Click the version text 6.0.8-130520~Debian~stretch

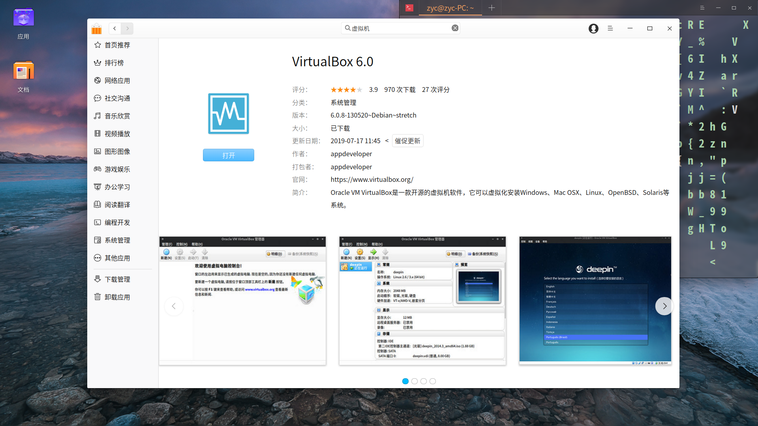click(x=373, y=115)
